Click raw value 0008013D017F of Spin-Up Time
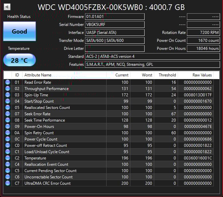223x197 pixels. (198, 95)
